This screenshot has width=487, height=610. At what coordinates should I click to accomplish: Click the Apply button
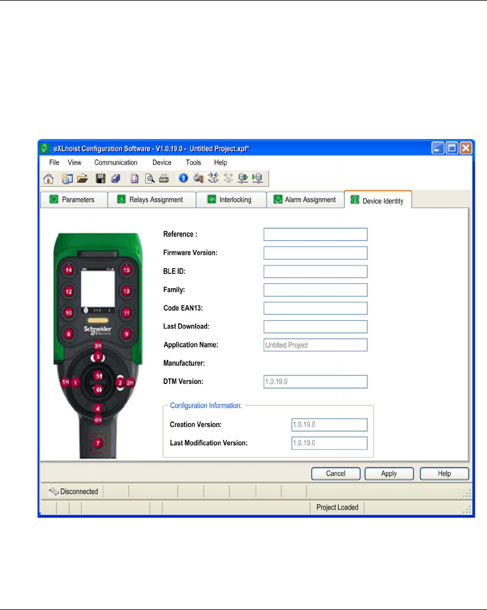[x=389, y=473]
